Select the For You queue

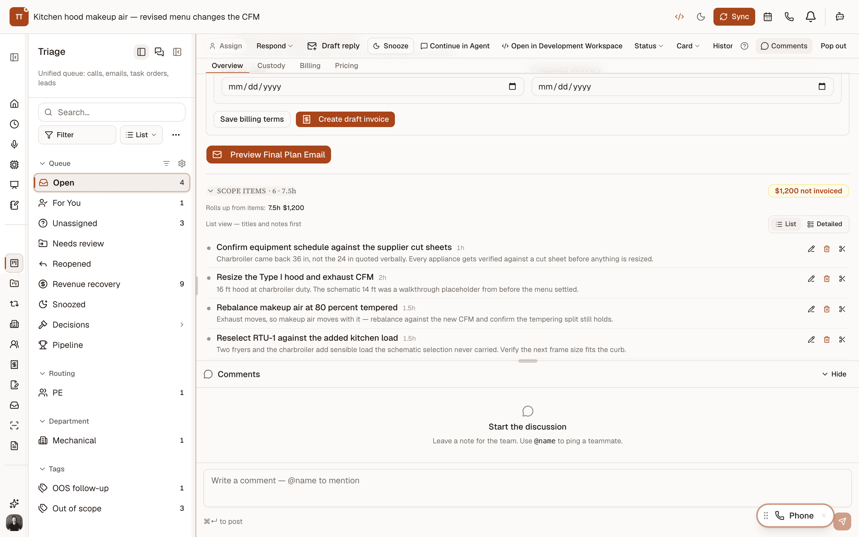(x=112, y=203)
